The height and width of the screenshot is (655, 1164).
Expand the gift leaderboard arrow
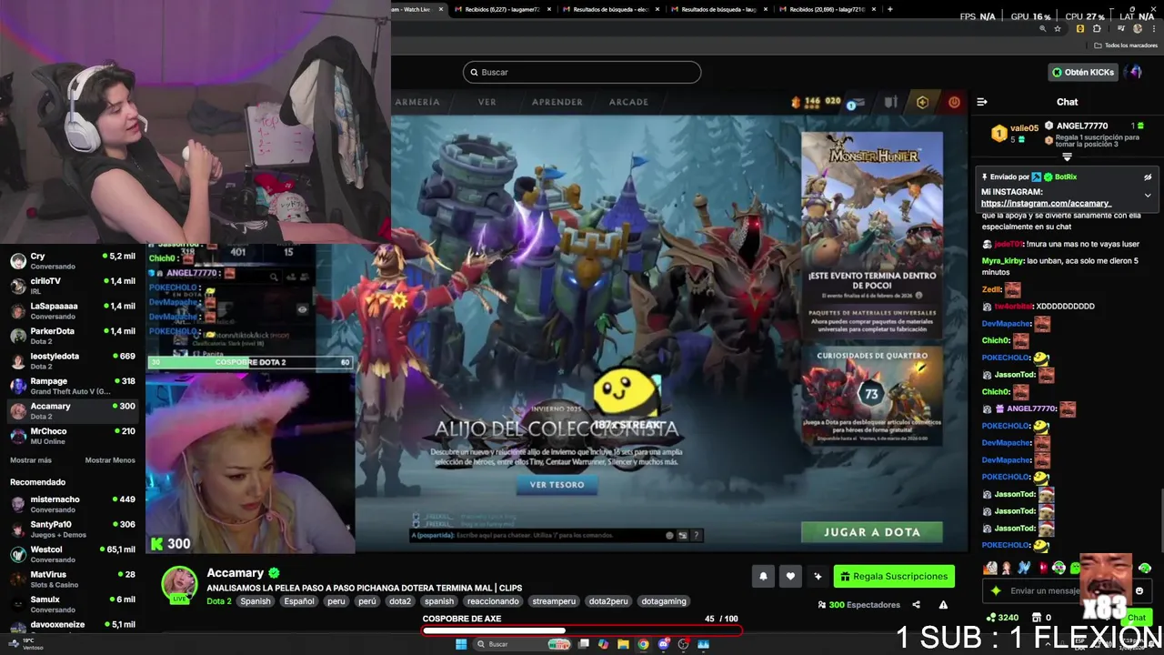1067,157
